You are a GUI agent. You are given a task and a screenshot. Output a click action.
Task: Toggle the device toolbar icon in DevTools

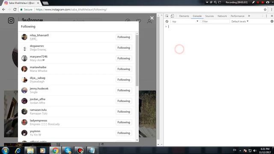tap(172, 16)
